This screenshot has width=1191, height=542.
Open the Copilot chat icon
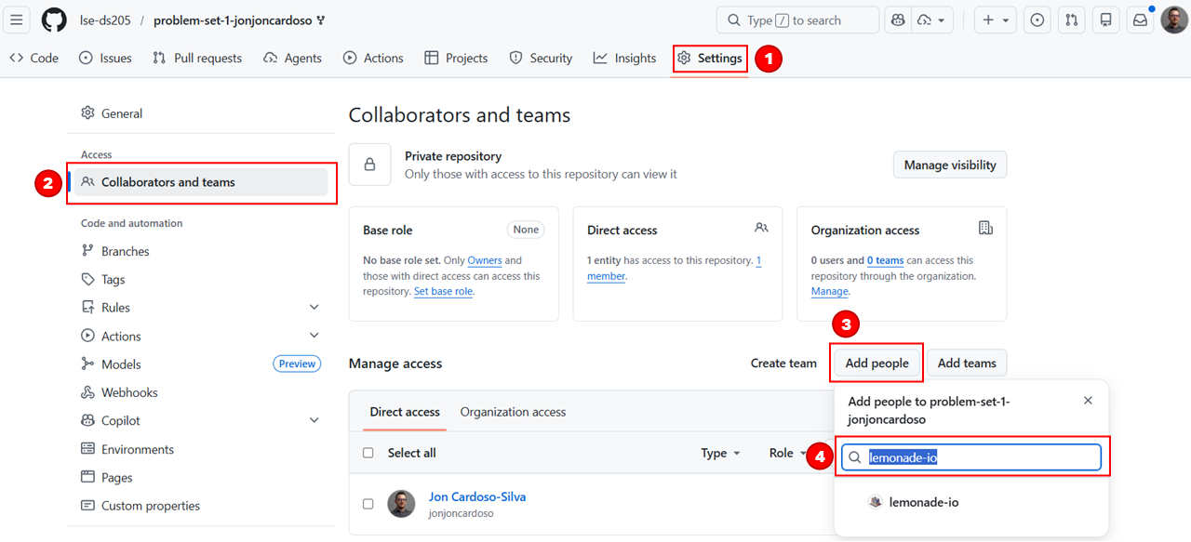[898, 20]
